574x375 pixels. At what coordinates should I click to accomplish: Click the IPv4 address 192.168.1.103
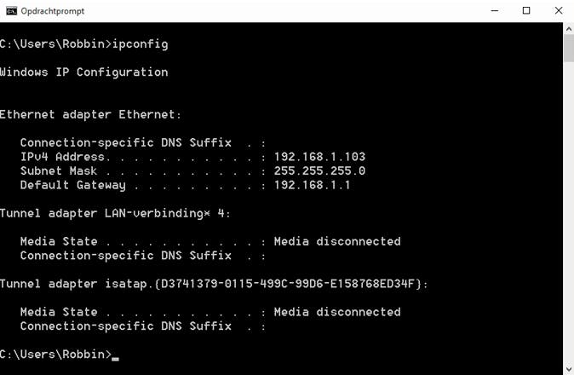point(319,157)
